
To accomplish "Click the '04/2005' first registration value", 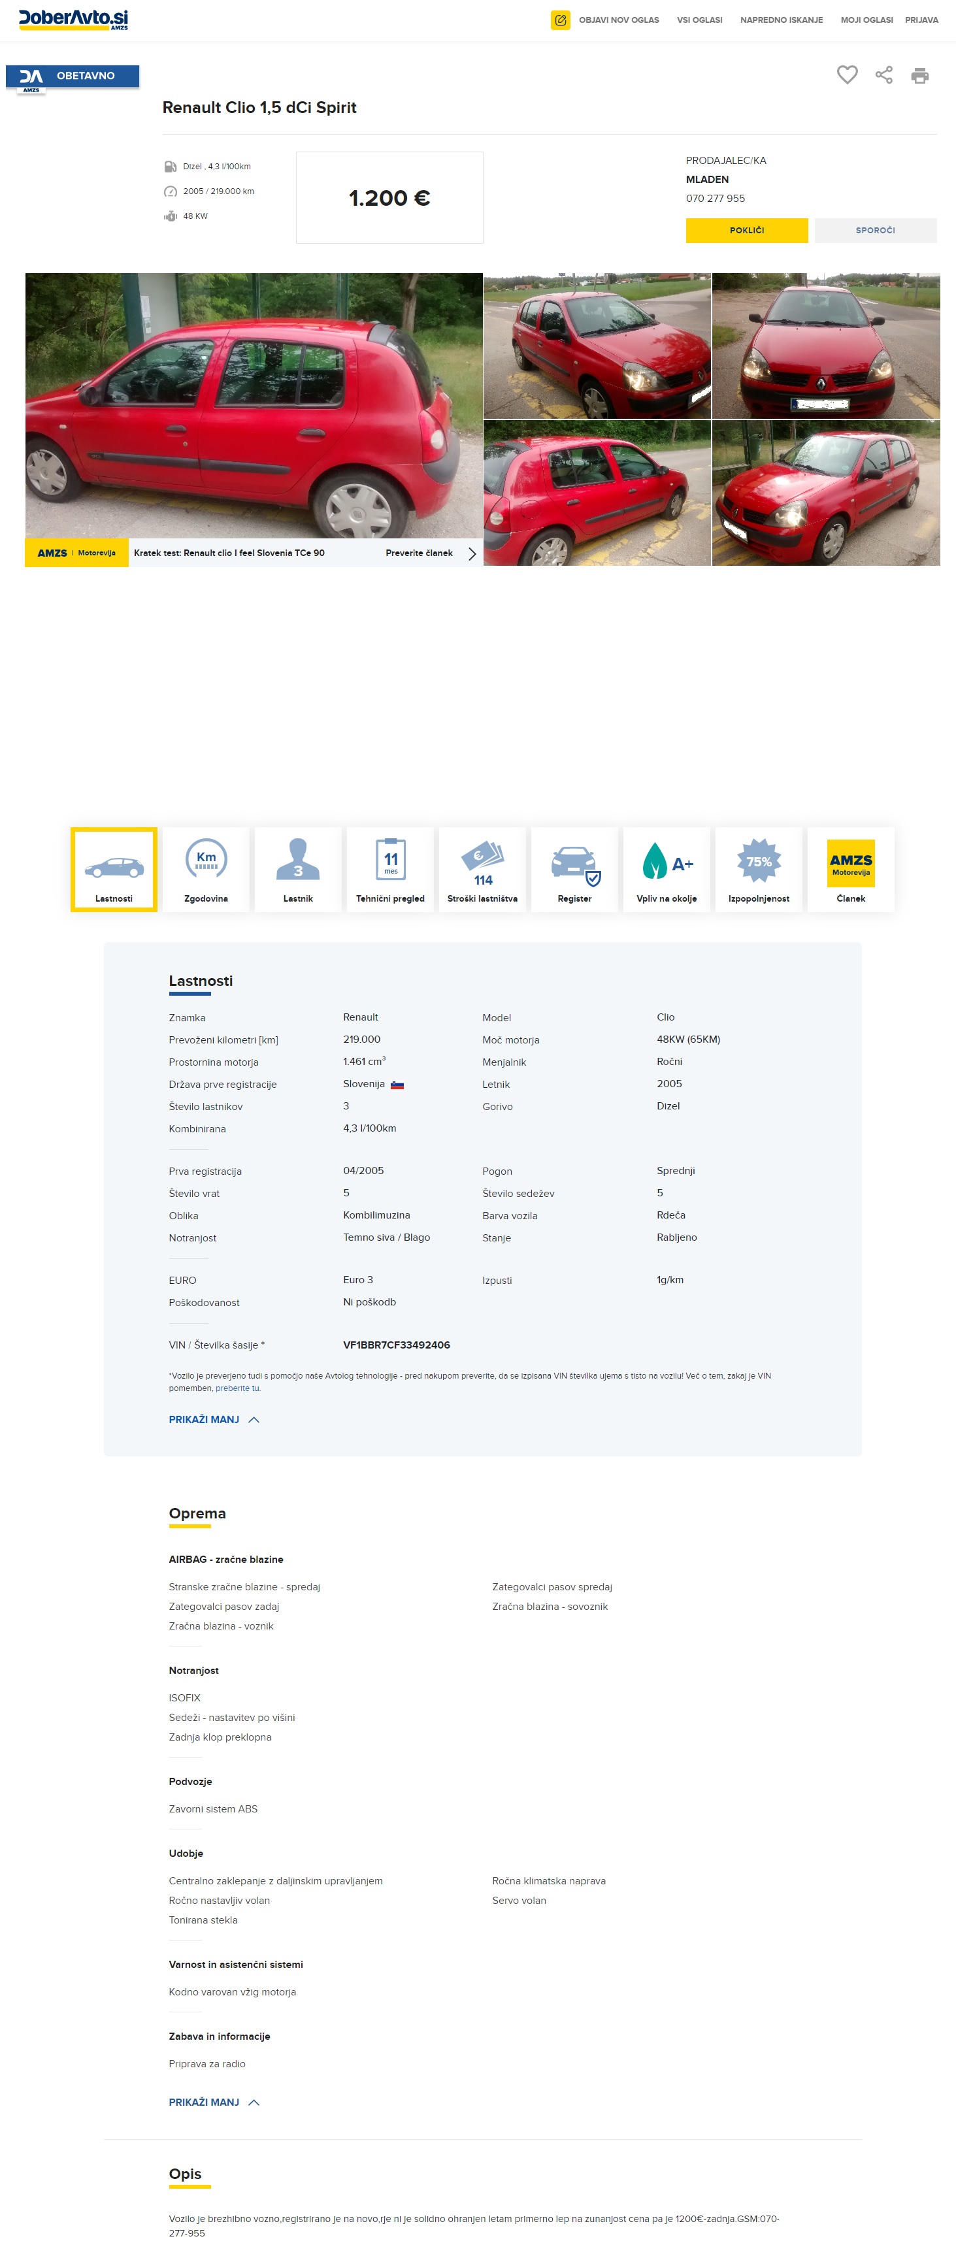I will (363, 1171).
